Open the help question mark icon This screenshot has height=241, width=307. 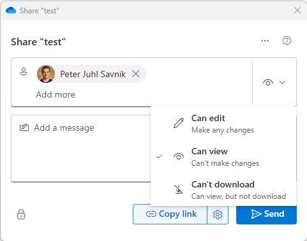tap(287, 41)
